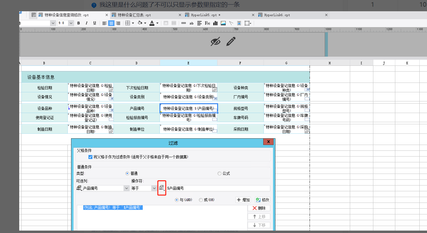
Task: Toggle 将父格子作为过滤条件 checkbox
Action: [90, 157]
